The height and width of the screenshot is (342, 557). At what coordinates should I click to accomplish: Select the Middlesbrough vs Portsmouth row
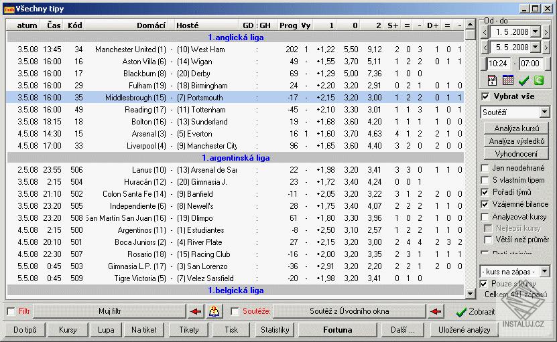pyautogui.click(x=235, y=98)
